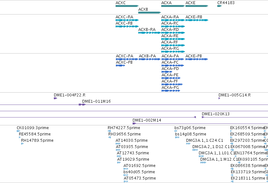This screenshot has width=268, height=183.
Task: Select transcript ACXE-RB
Action: tap(197, 20)
